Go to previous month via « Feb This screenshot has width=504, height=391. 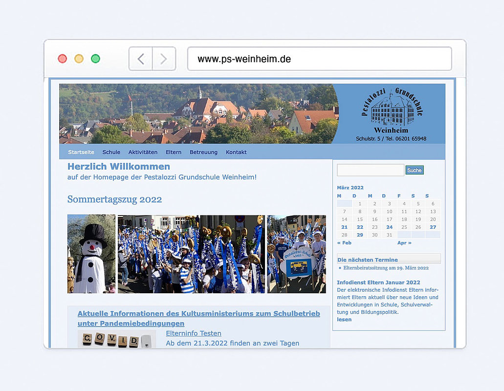(344, 242)
